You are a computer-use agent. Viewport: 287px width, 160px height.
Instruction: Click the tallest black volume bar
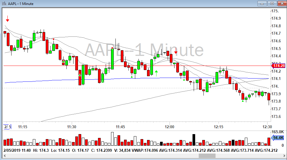coord(194,140)
